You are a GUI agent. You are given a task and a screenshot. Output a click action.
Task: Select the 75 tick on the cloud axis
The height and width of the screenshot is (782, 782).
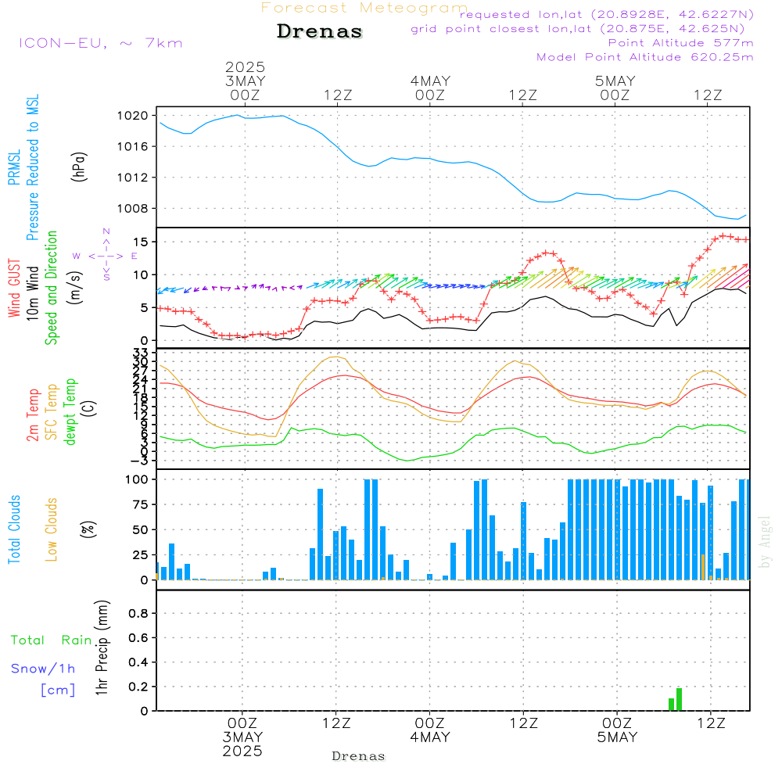[x=141, y=504]
